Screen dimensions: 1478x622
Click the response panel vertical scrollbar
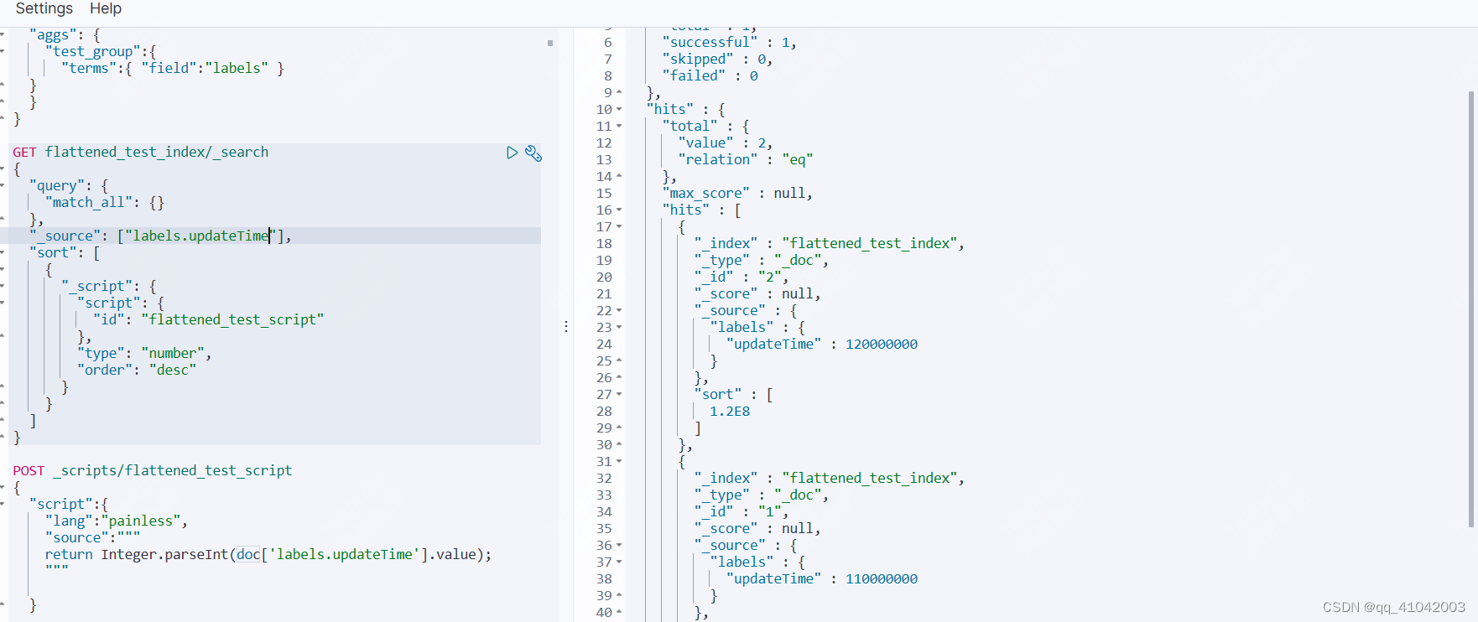click(x=1471, y=309)
